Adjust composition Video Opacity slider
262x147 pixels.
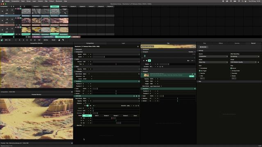tap(116, 69)
